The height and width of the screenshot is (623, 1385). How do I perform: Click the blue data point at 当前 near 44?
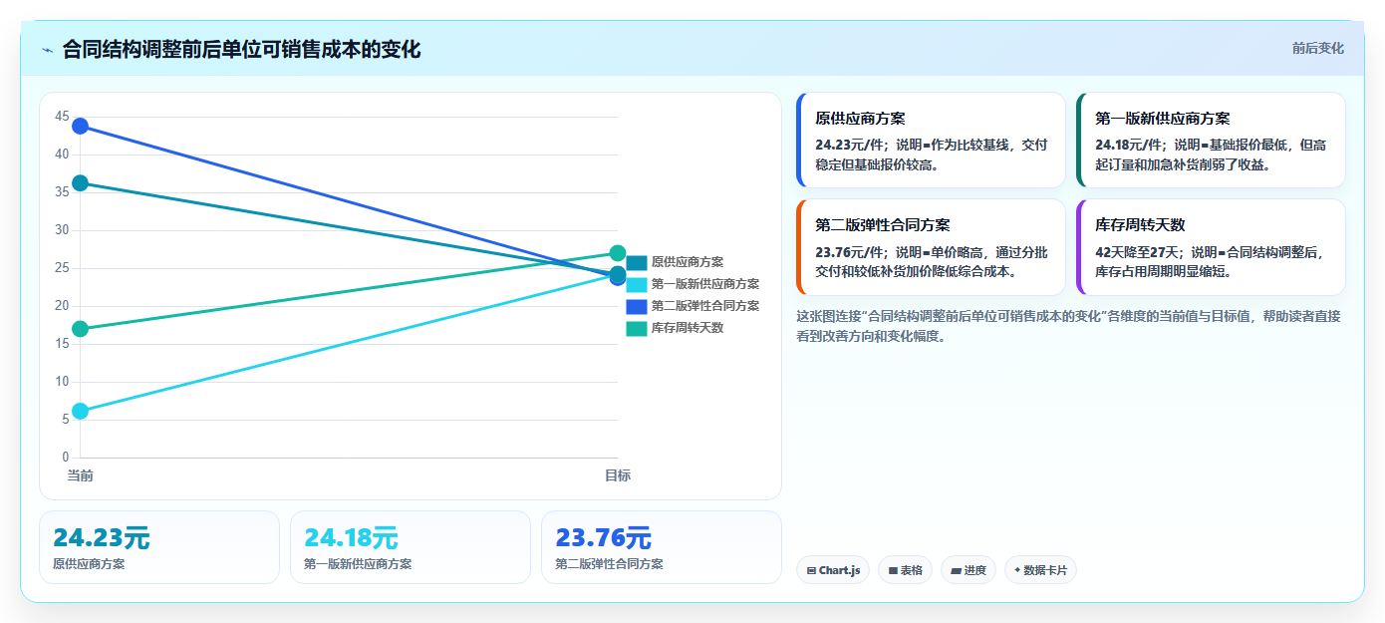pos(80,126)
